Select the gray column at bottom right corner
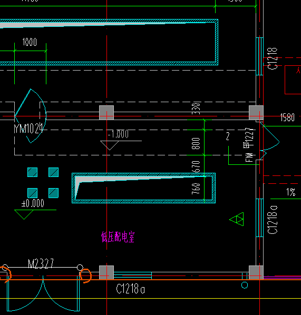Viewport: 301px width, 315px height. pyautogui.click(x=256, y=273)
